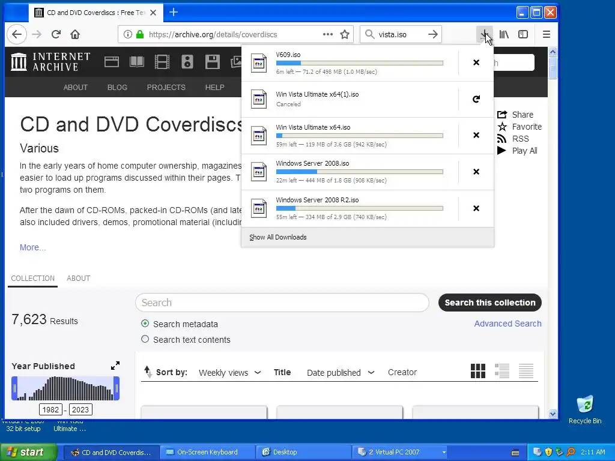Viewport: 615px width, 461px height.
Task: Open the ABOUT navigation item
Action: coord(75,88)
